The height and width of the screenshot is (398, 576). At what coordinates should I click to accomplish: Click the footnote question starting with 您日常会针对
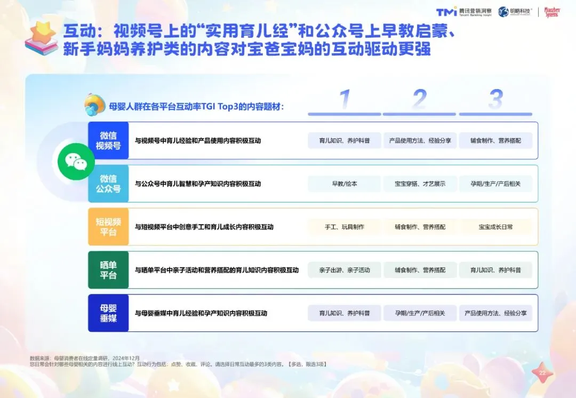click(178, 364)
